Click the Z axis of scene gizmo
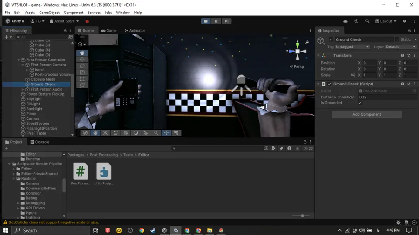The width and height of the screenshot is (419, 235). click(x=291, y=51)
